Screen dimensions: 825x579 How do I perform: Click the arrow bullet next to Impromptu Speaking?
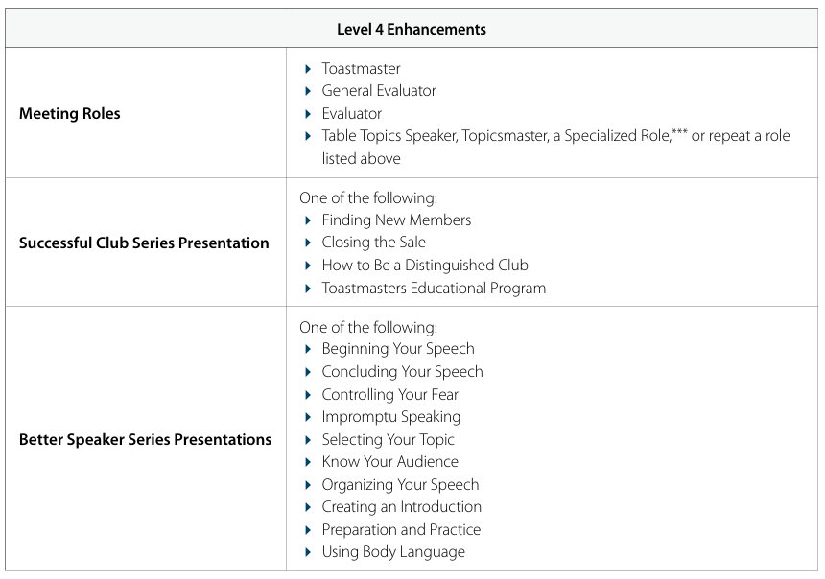308,417
